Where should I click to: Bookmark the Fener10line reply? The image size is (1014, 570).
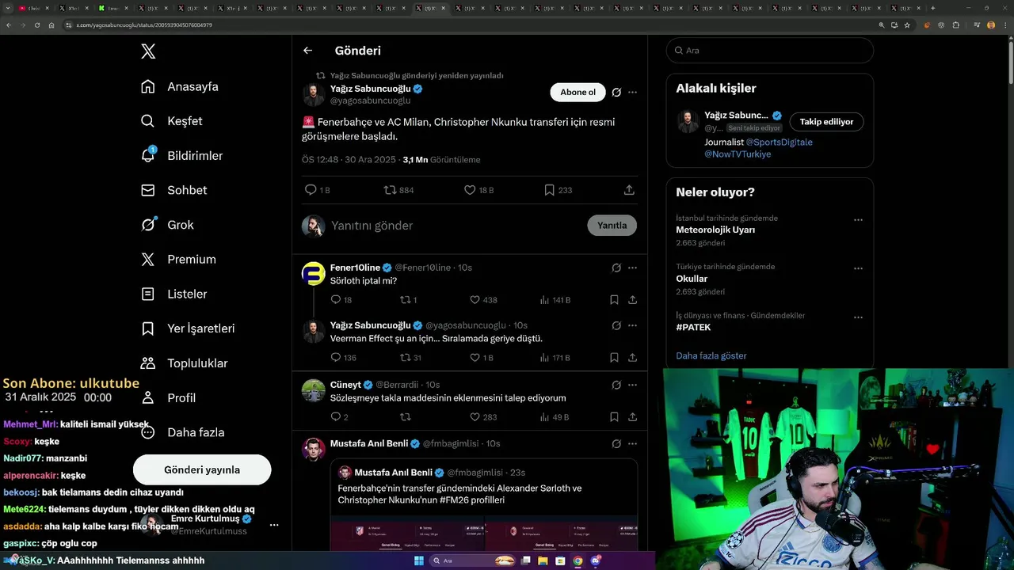(x=614, y=300)
